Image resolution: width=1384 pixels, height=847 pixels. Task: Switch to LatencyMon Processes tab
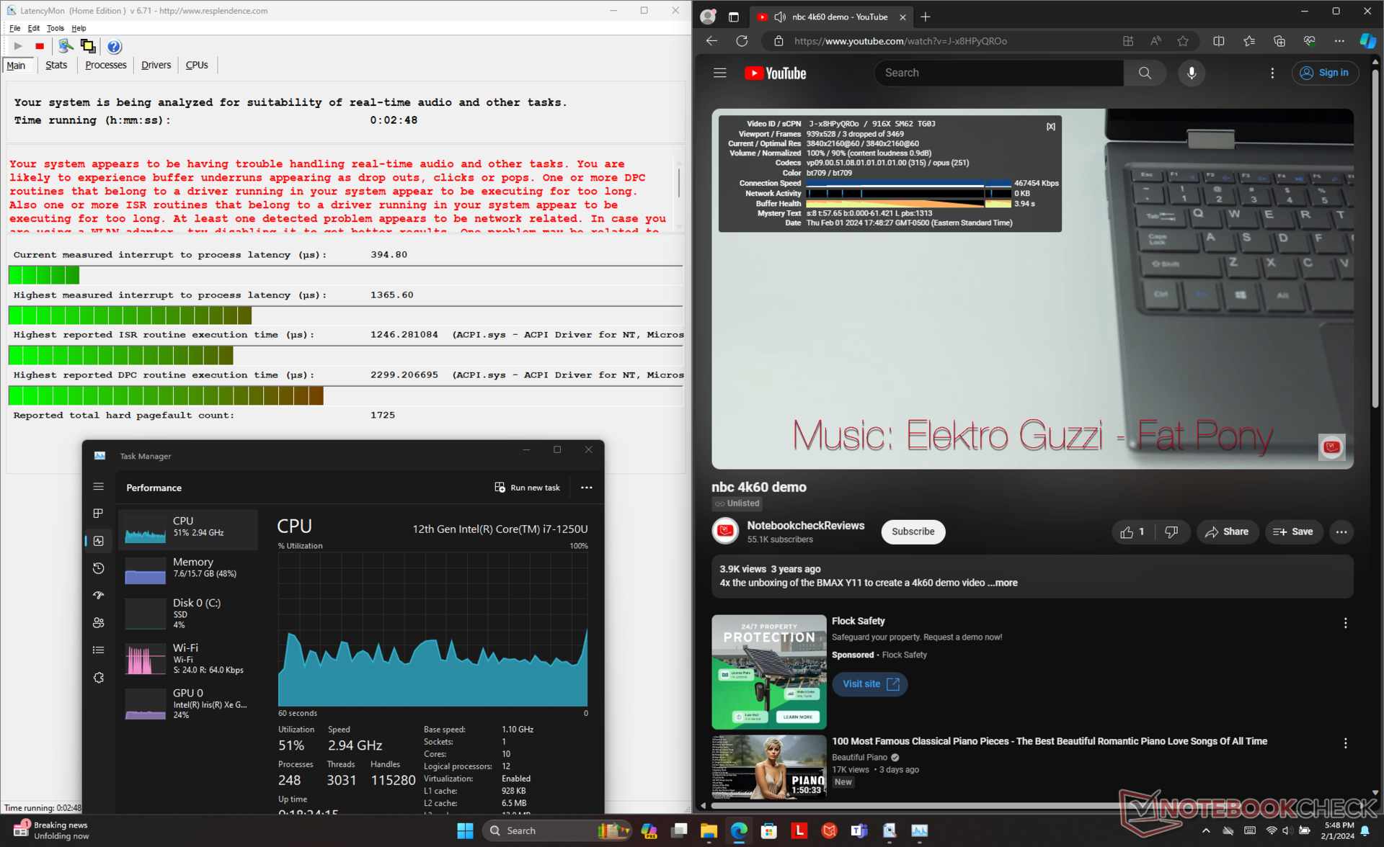(x=105, y=65)
